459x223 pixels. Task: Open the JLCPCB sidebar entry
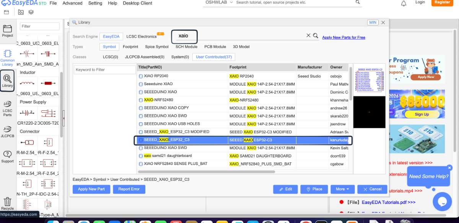(7, 131)
